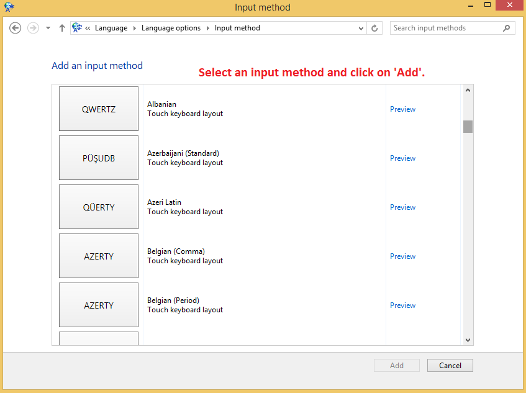Select the Belgian (Period) AZERTY tile

click(x=99, y=305)
